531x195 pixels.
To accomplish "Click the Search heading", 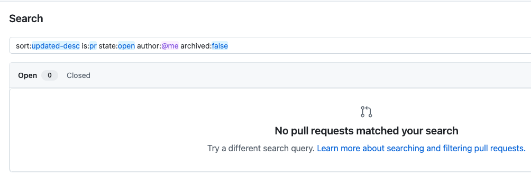I will [x=26, y=18].
